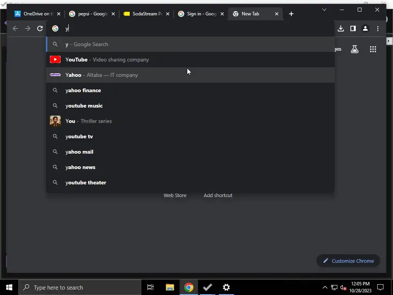Click Add shortcut
Image resolution: width=393 pixels, height=295 pixels.
pos(218,196)
